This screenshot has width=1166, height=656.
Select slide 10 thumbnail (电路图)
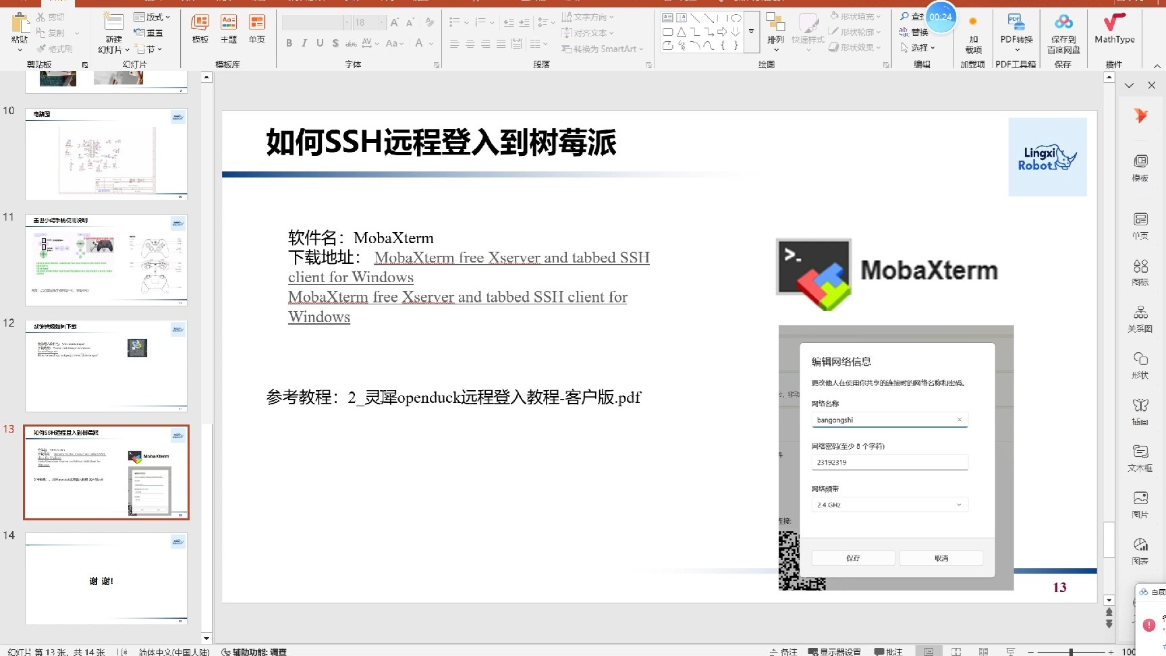(x=106, y=154)
